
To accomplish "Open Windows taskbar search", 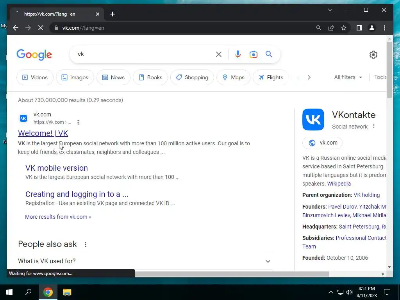I will (x=28, y=292).
